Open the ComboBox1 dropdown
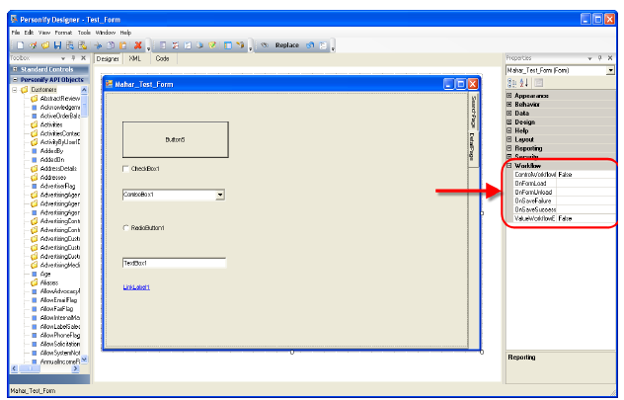624x400 pixels. (x=220, y=196)
